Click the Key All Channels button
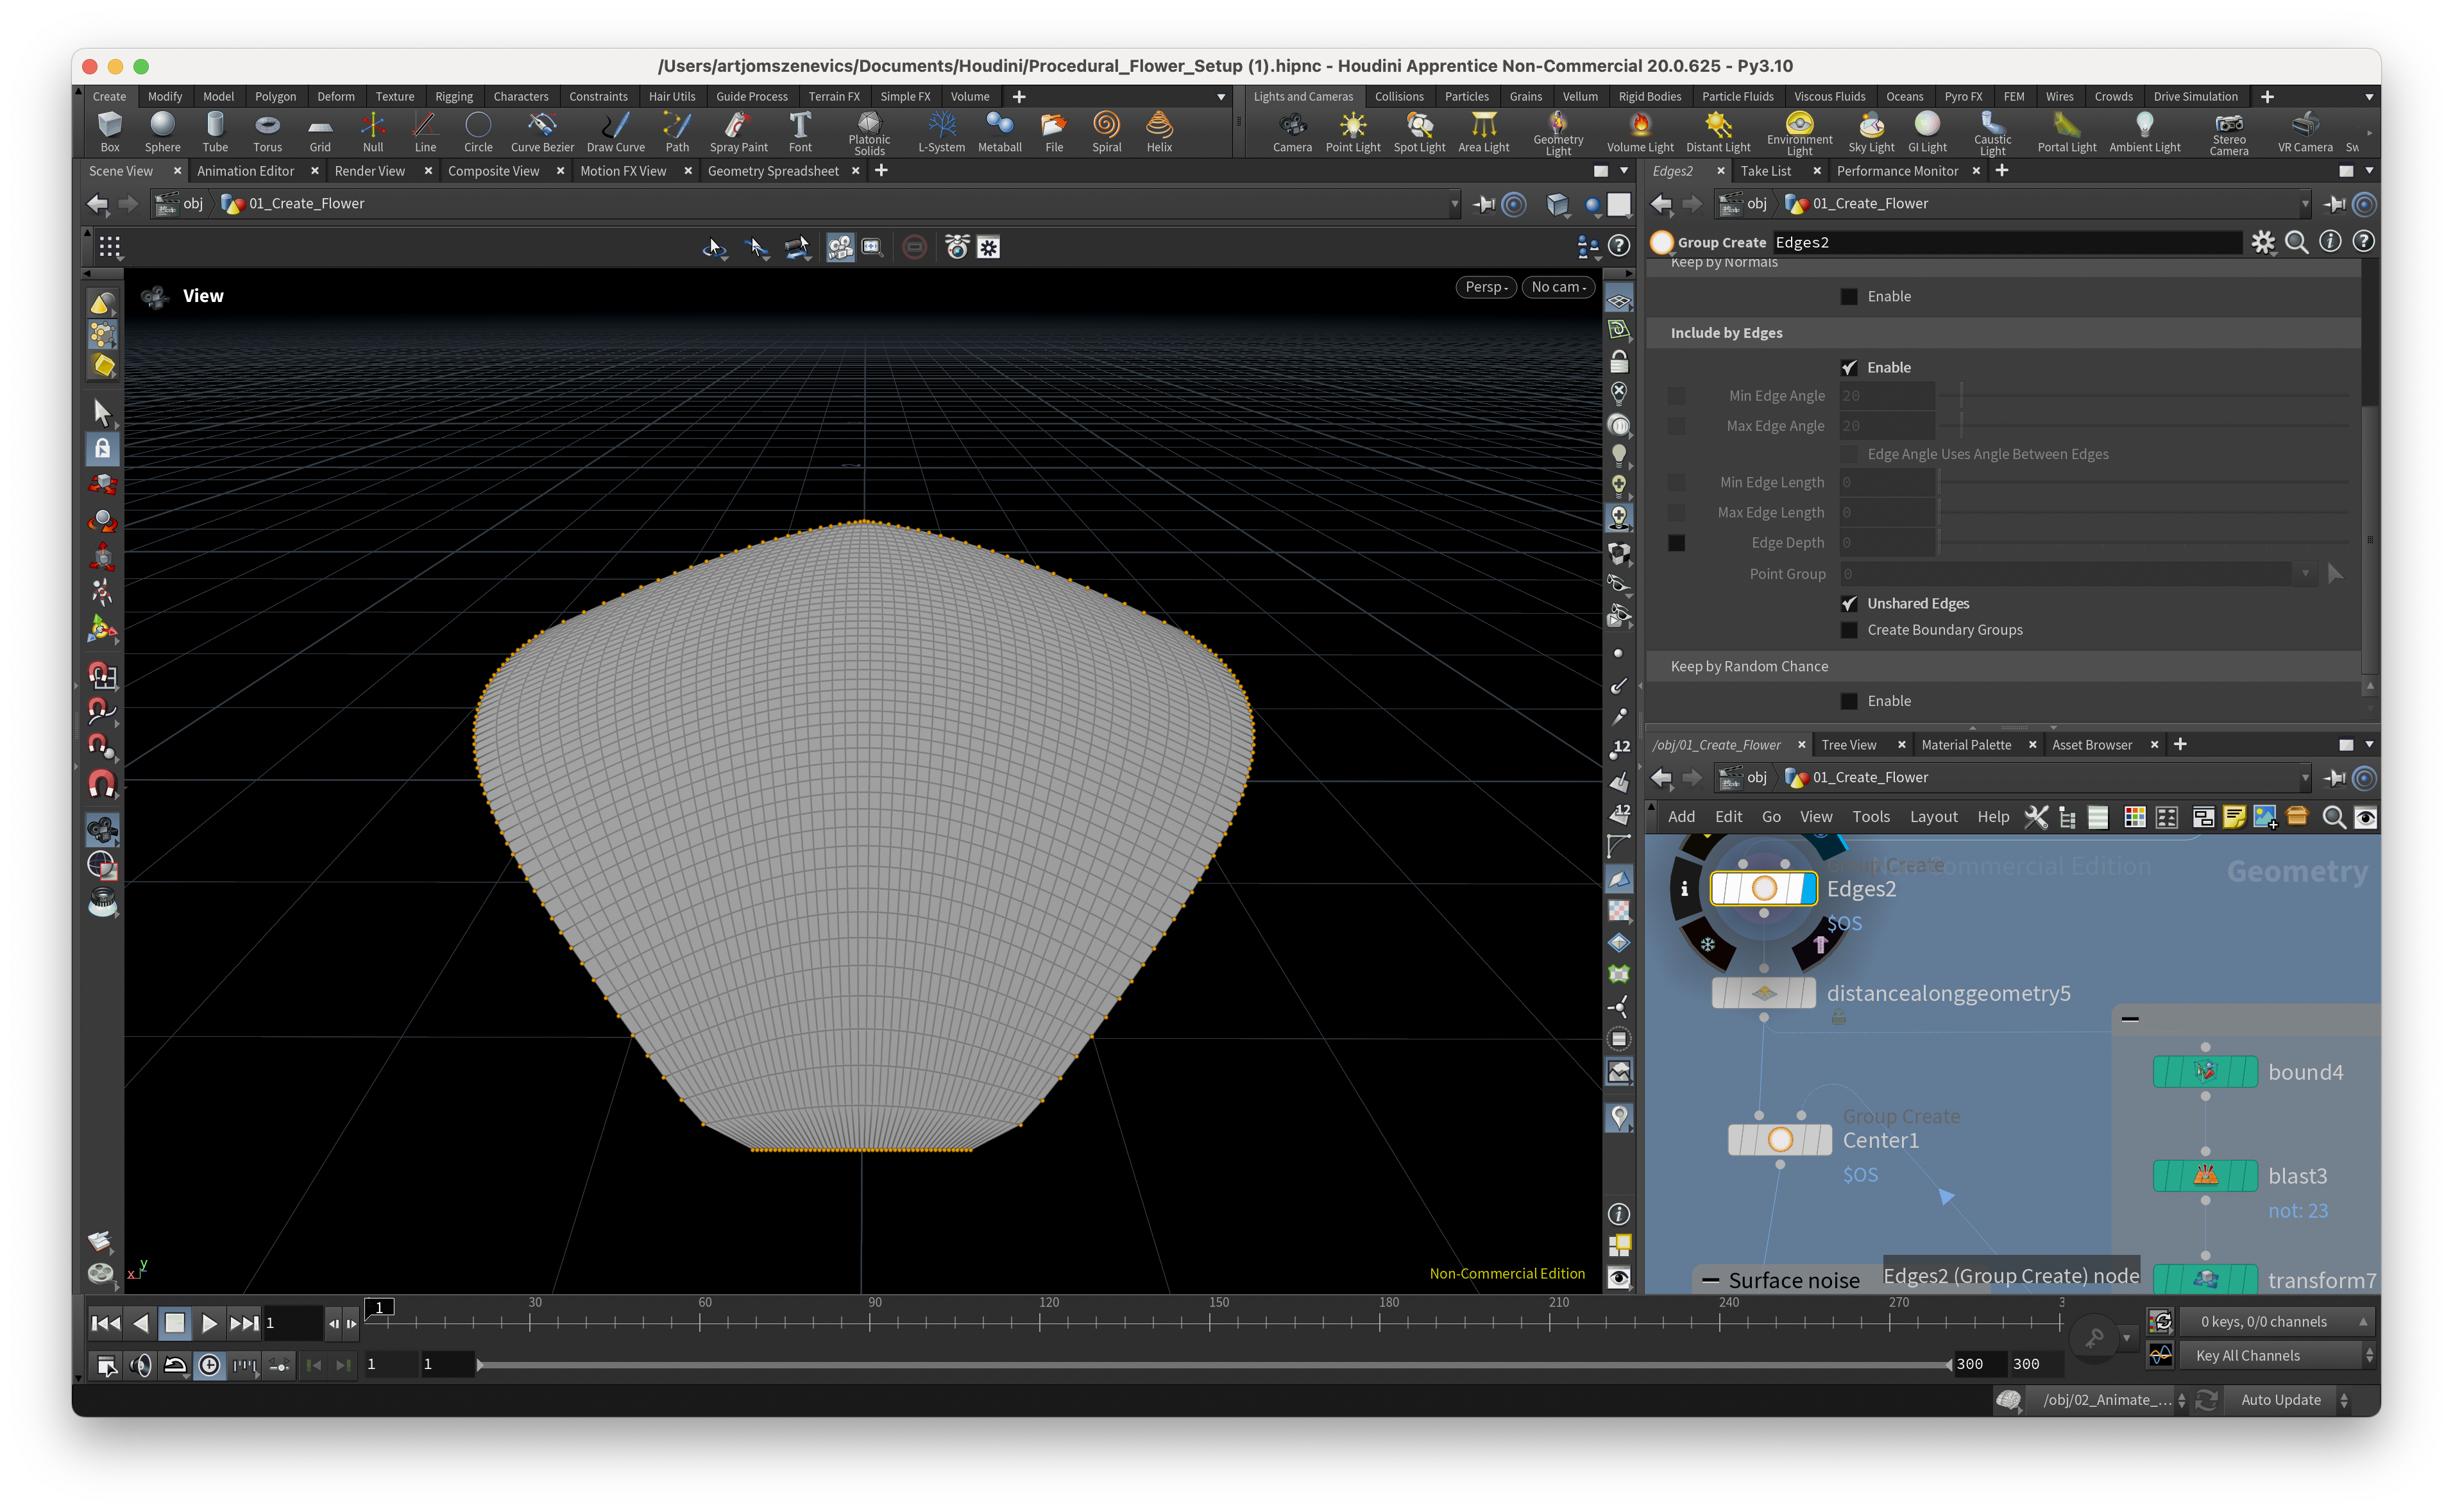Viewport: 2453px width, 1512px height. click(2247, 1356)
